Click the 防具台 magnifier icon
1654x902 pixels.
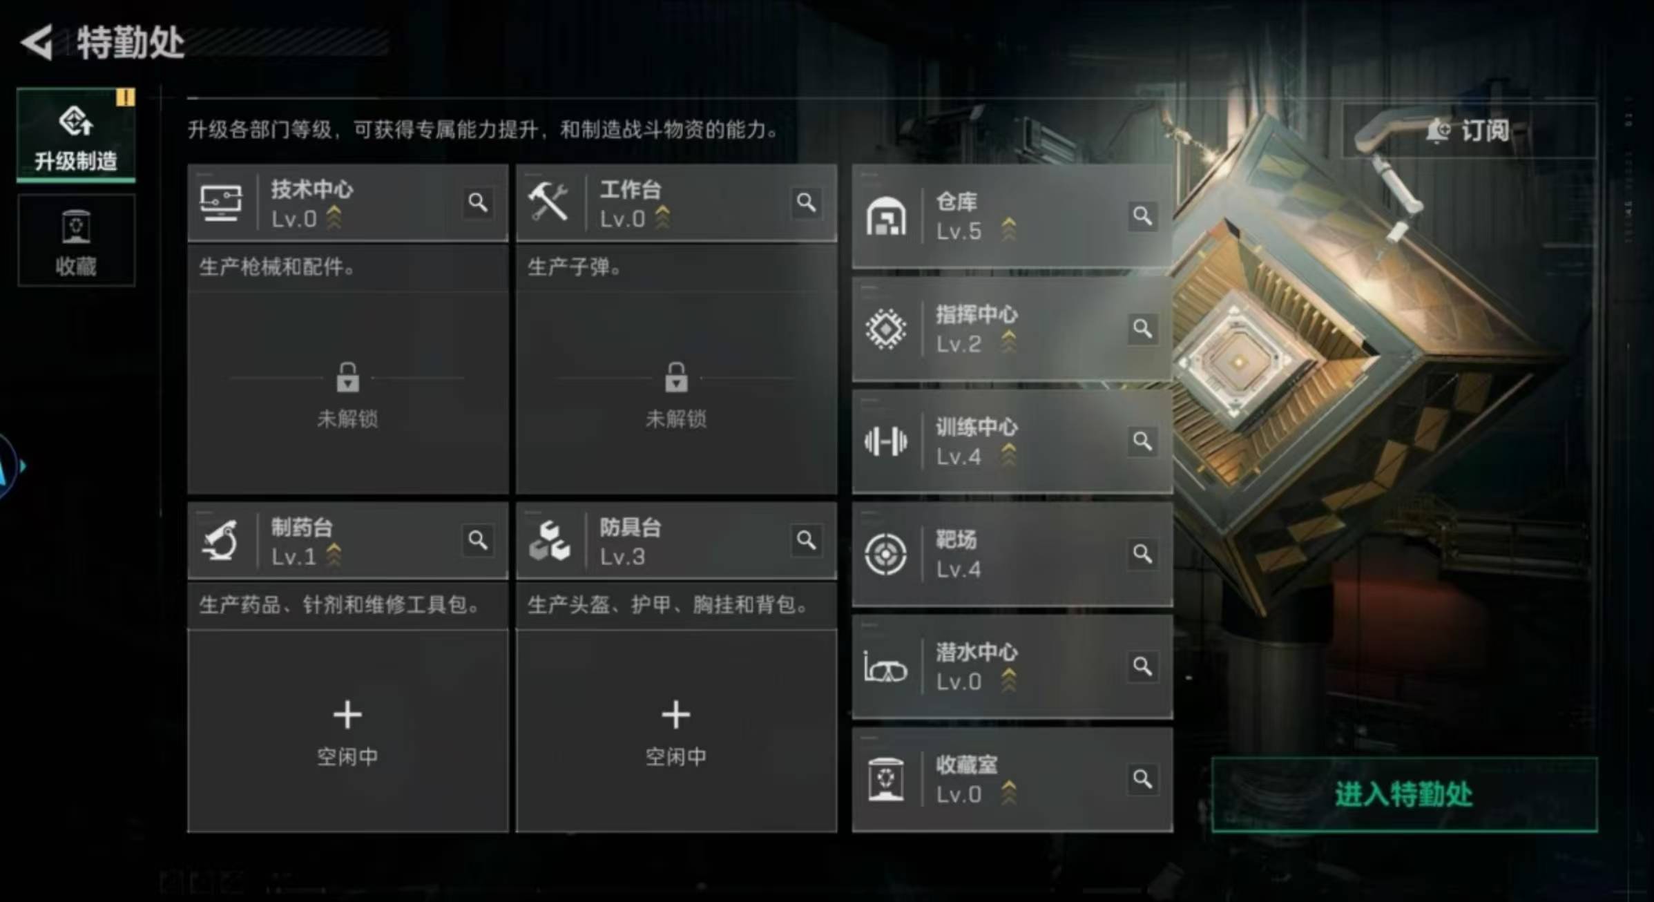(x=806, y=539)
